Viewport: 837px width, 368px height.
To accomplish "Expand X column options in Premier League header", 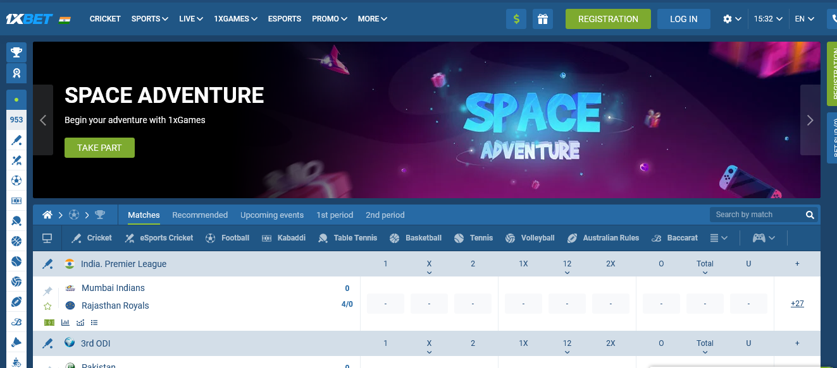I will (429, 273).
